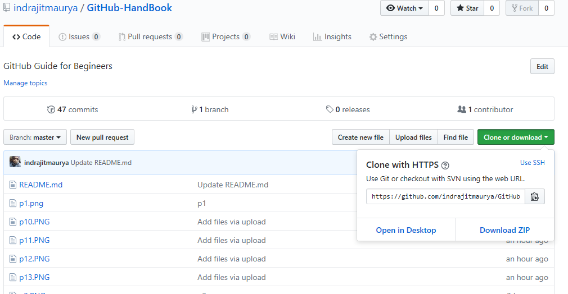Click the file icon next to README.md
Screen dimensions: 568x294
[x=13, y=185]
